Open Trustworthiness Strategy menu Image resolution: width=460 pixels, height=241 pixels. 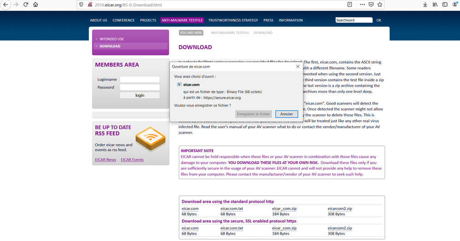233,20
